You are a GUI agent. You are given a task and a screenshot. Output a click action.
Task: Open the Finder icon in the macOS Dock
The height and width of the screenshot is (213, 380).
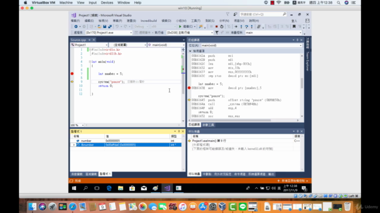tap(32, 206)
